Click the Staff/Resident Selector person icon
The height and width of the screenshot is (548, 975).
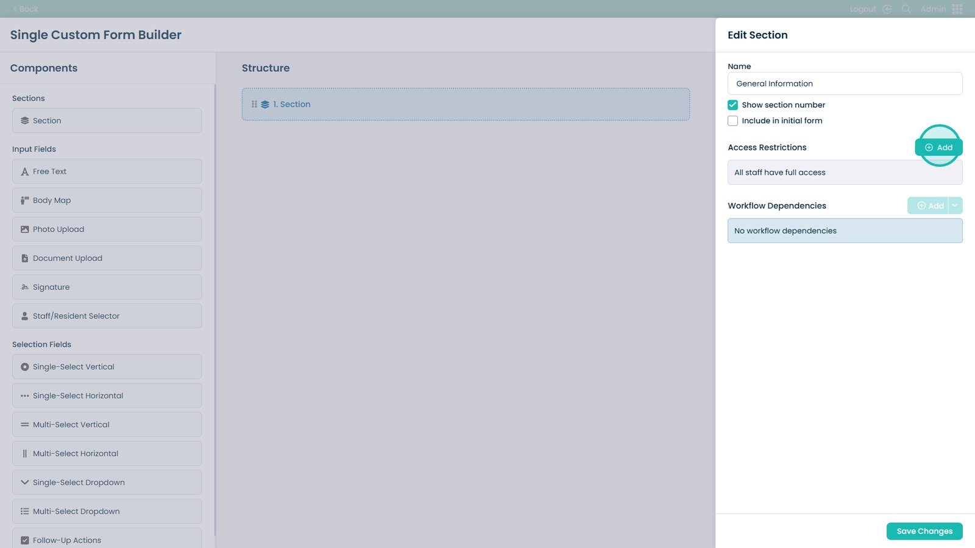click(25, 316)
